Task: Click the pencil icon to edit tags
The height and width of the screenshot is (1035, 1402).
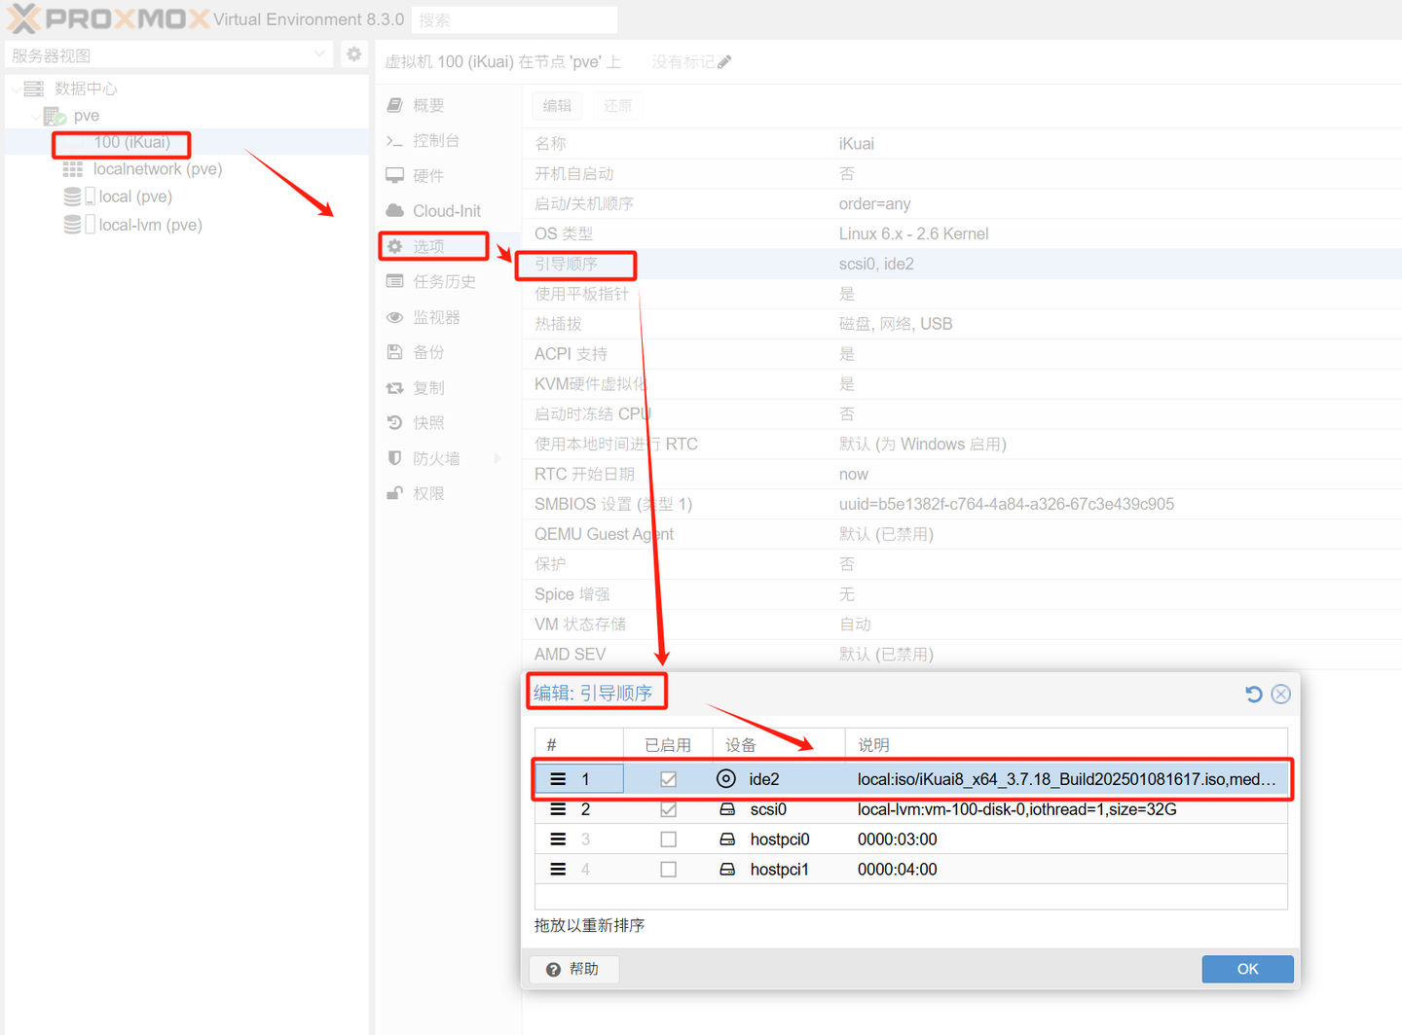Action: pos(724,62)
